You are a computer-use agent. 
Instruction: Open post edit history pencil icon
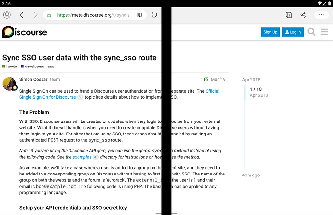click(x=205, y=79)
